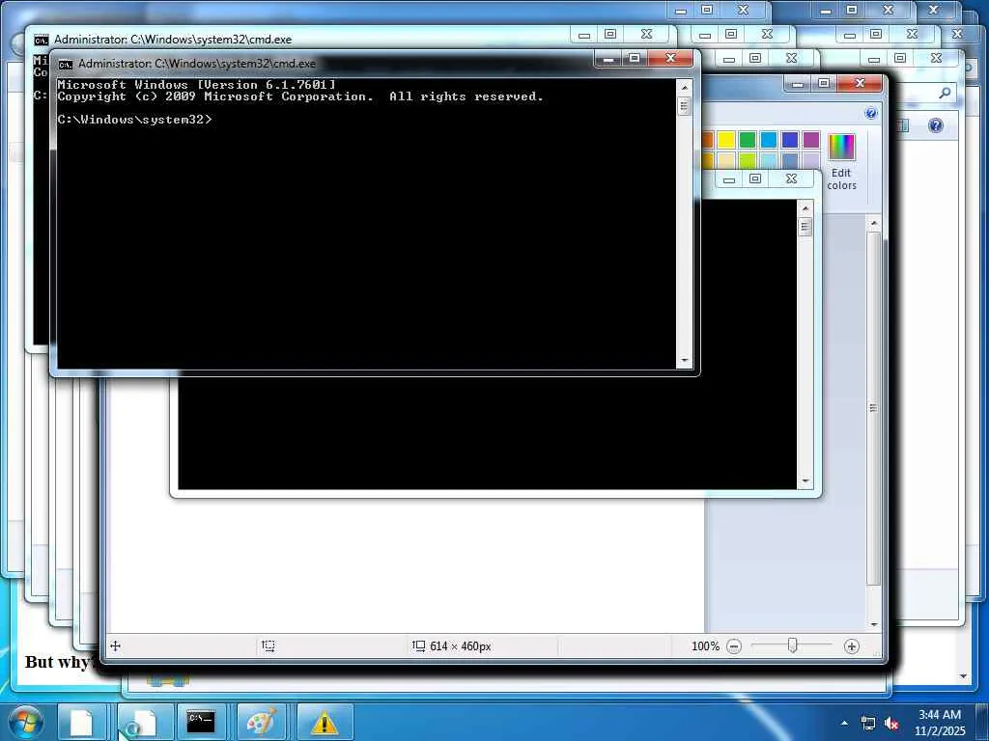Pick the indigo color swatch in Paint
This screenshot has height=741, width=989.
click(x=790, y=139)
